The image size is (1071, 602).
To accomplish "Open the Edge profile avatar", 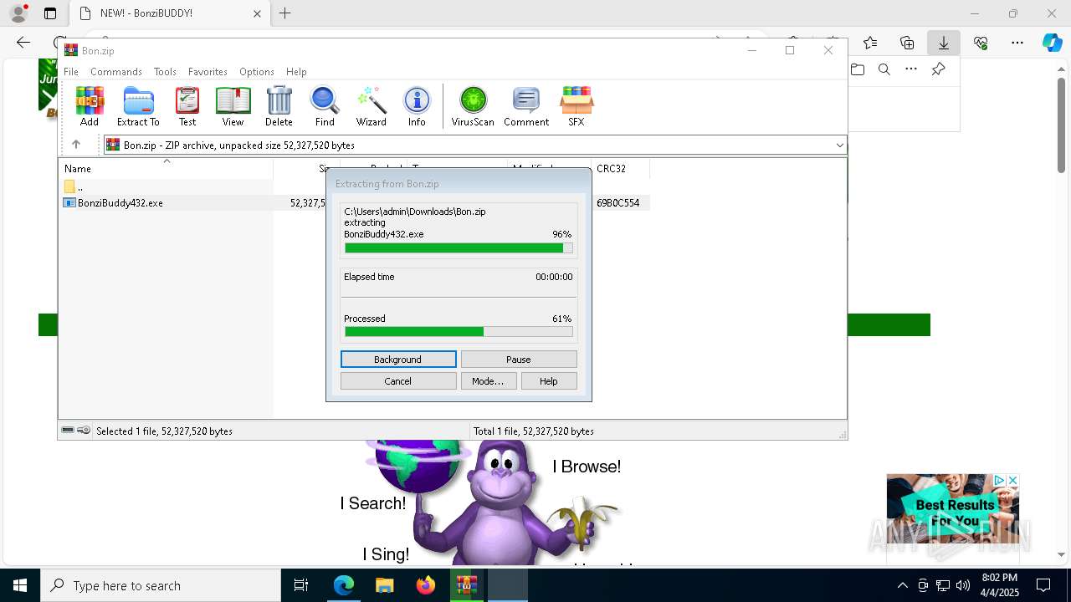I will coord(18,13).
